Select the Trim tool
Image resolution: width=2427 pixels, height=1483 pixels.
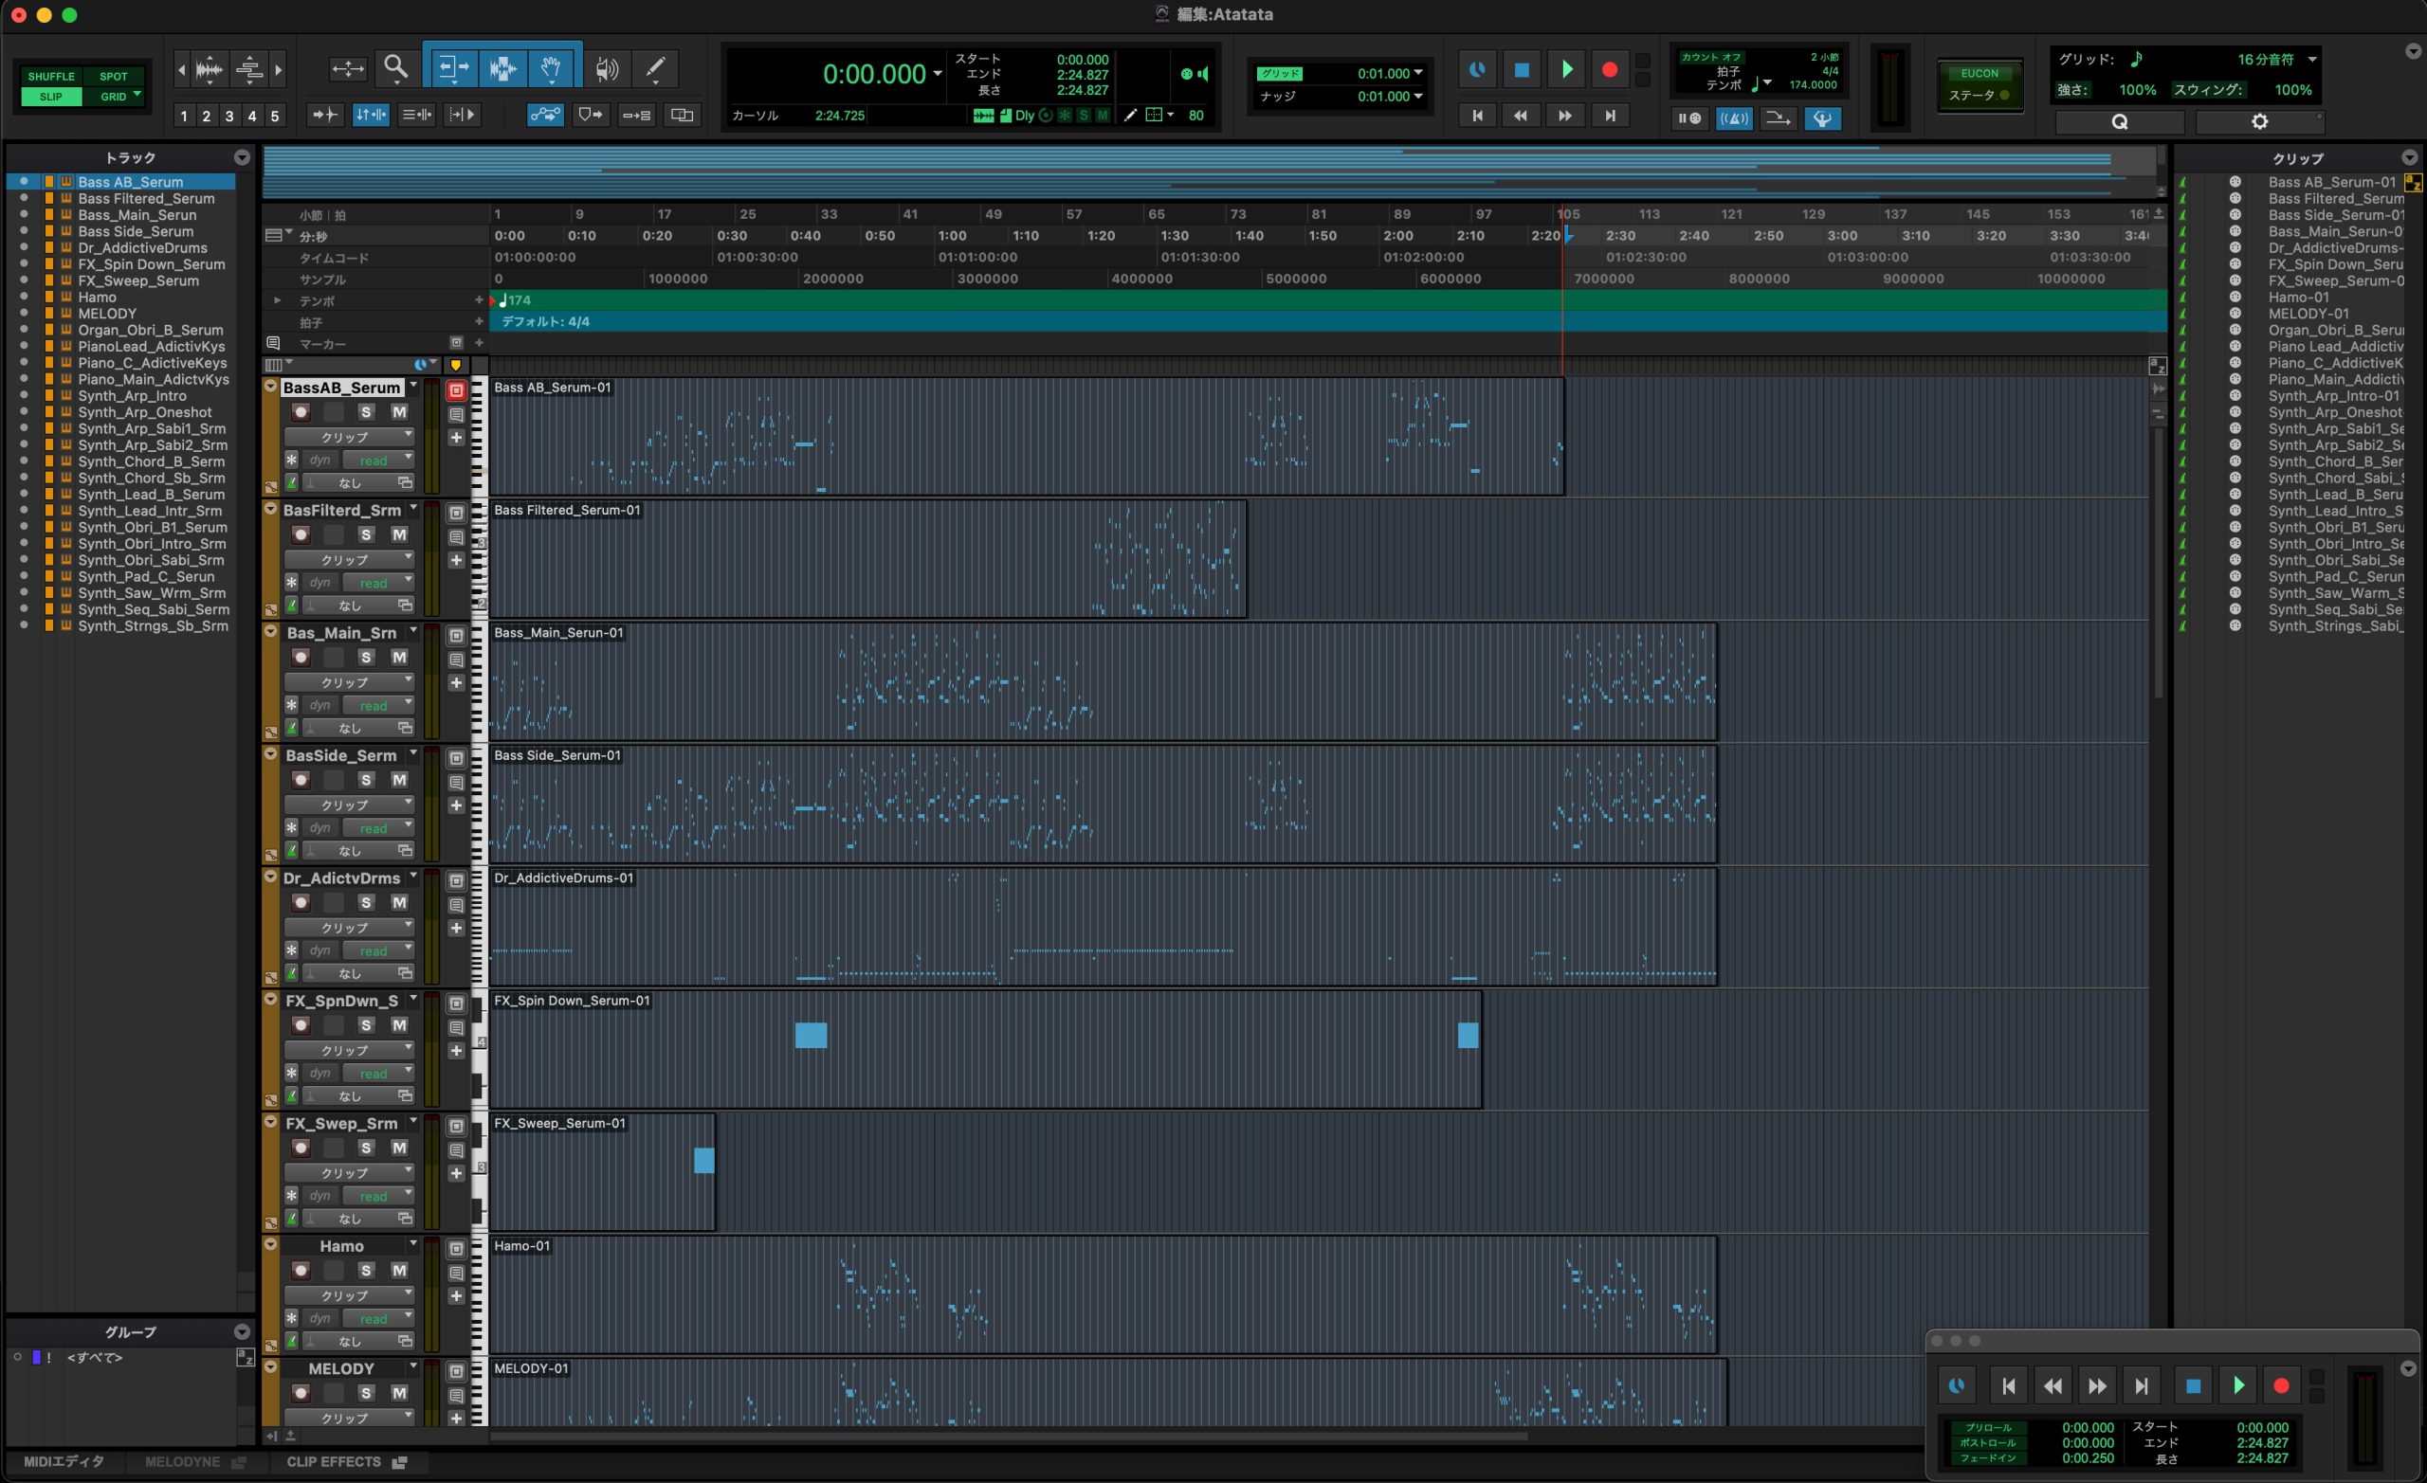(452, 68)
